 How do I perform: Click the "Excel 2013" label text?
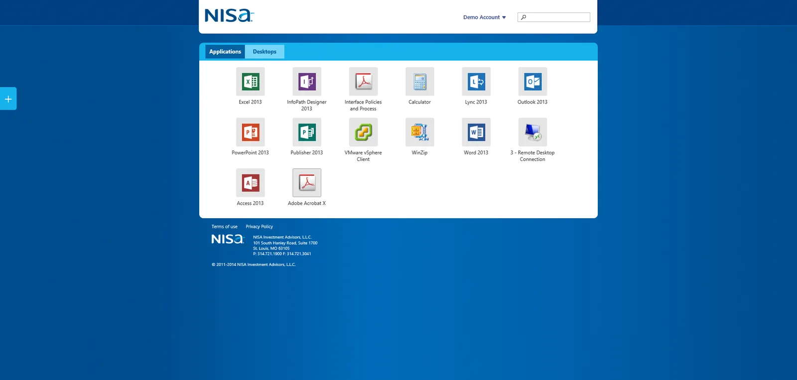click(250, 102)
